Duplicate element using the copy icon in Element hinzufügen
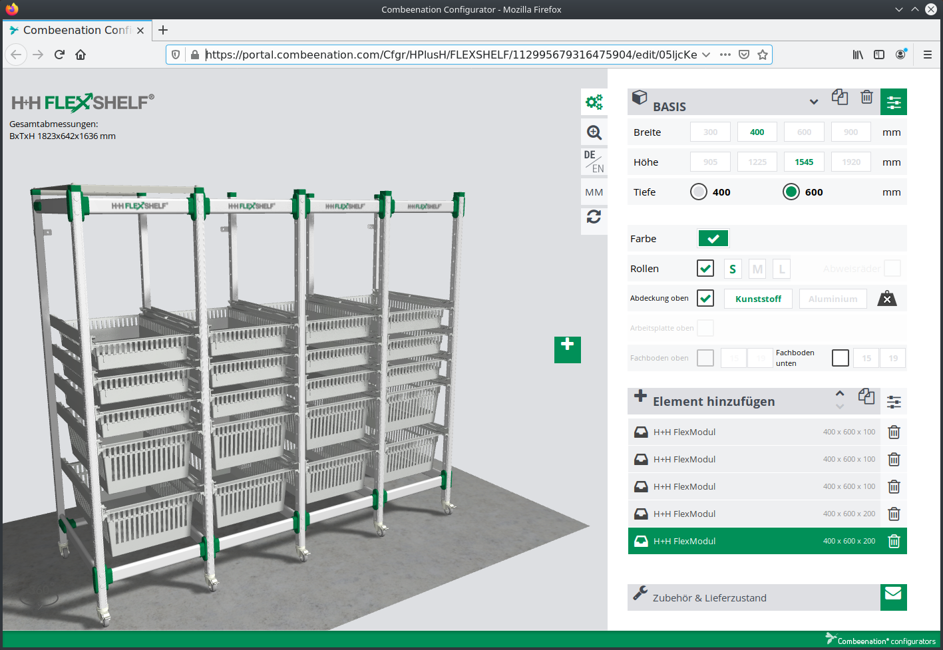 click(866, 397)
